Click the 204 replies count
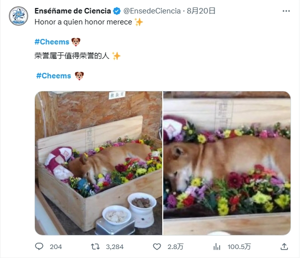300x258 pixels. pos(56,247)
